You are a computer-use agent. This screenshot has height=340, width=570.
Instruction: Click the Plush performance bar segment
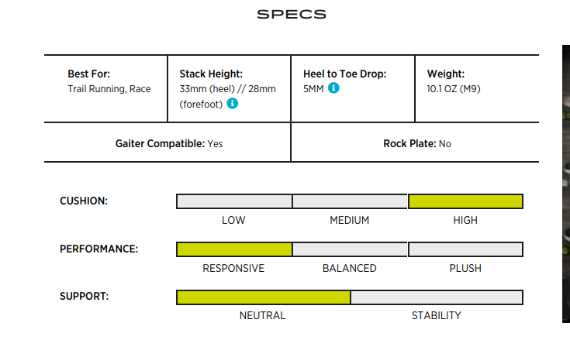(465, 249)
